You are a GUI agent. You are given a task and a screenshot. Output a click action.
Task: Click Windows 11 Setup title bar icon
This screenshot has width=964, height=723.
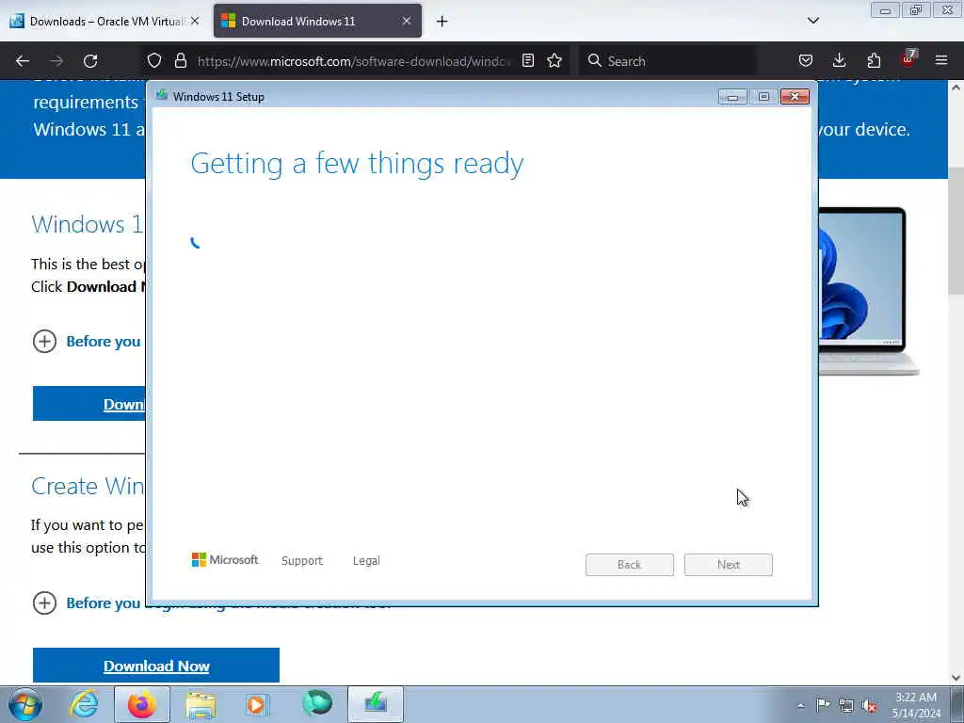pos(161,95)
